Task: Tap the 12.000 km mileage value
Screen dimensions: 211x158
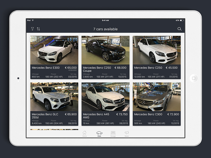Action: click(x=140, y=77)
